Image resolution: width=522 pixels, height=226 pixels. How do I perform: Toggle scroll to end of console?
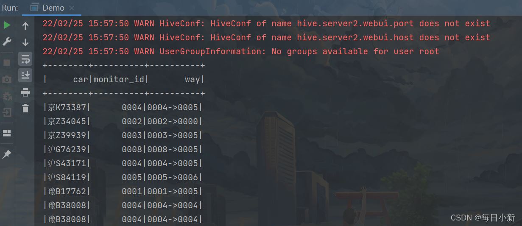25,75
